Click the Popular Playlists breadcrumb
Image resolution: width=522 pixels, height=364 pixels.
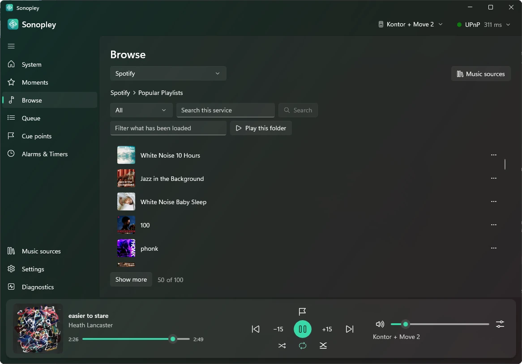point(160,93)
